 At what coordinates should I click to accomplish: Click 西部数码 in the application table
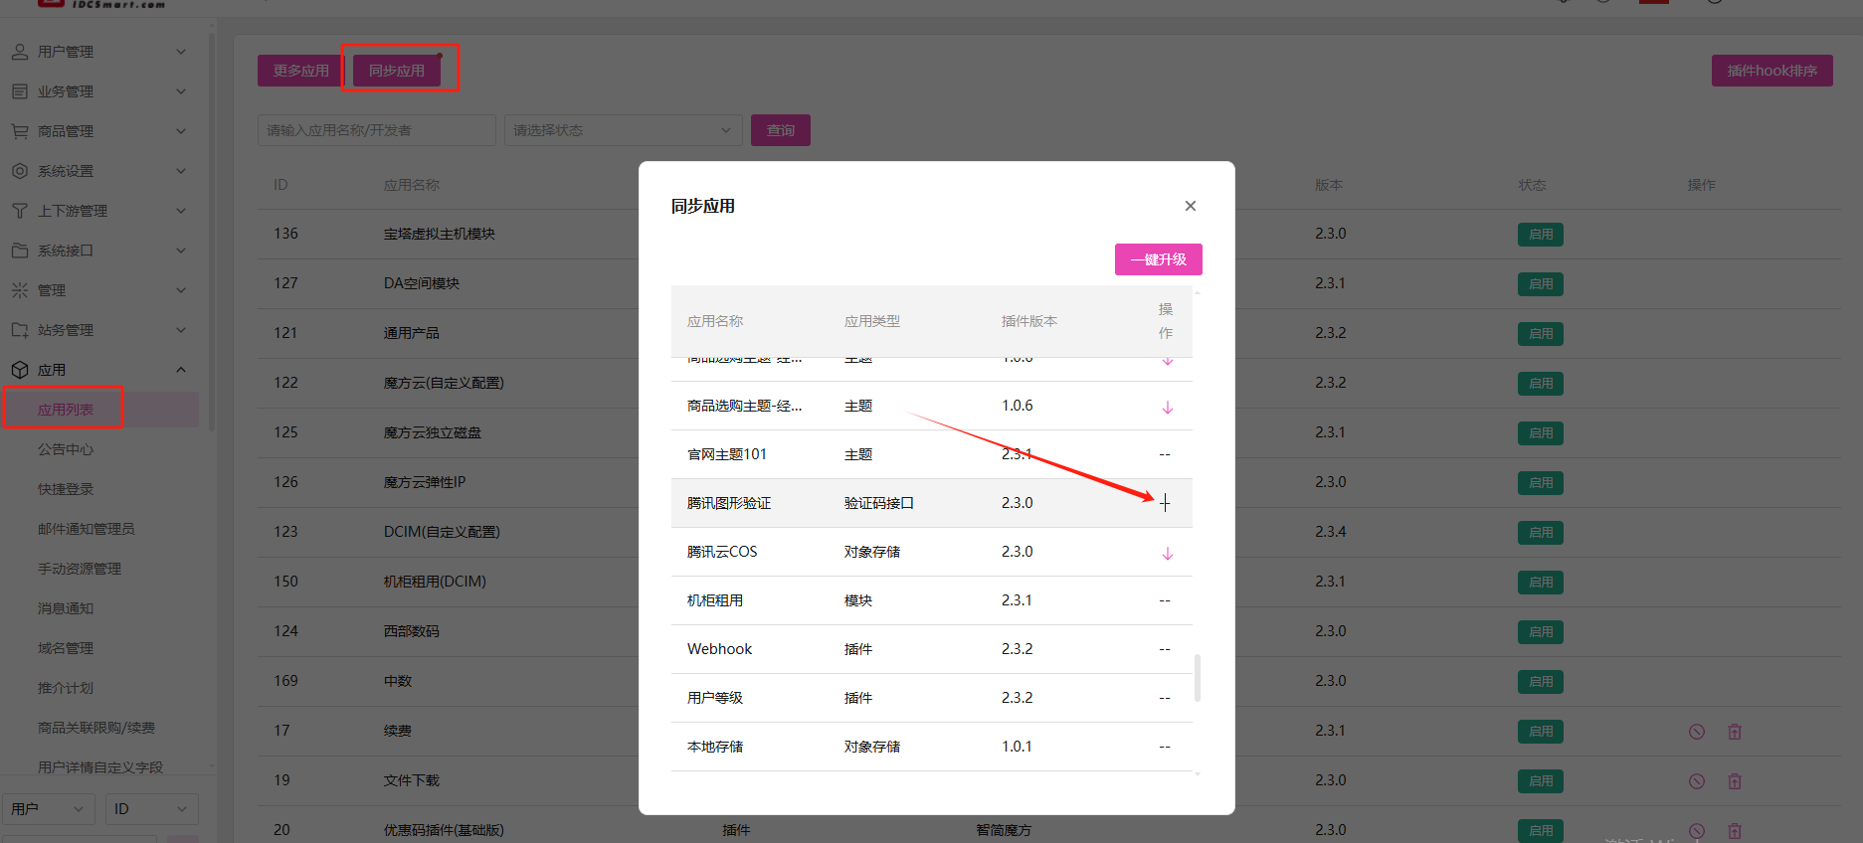(x=412, y=631)
